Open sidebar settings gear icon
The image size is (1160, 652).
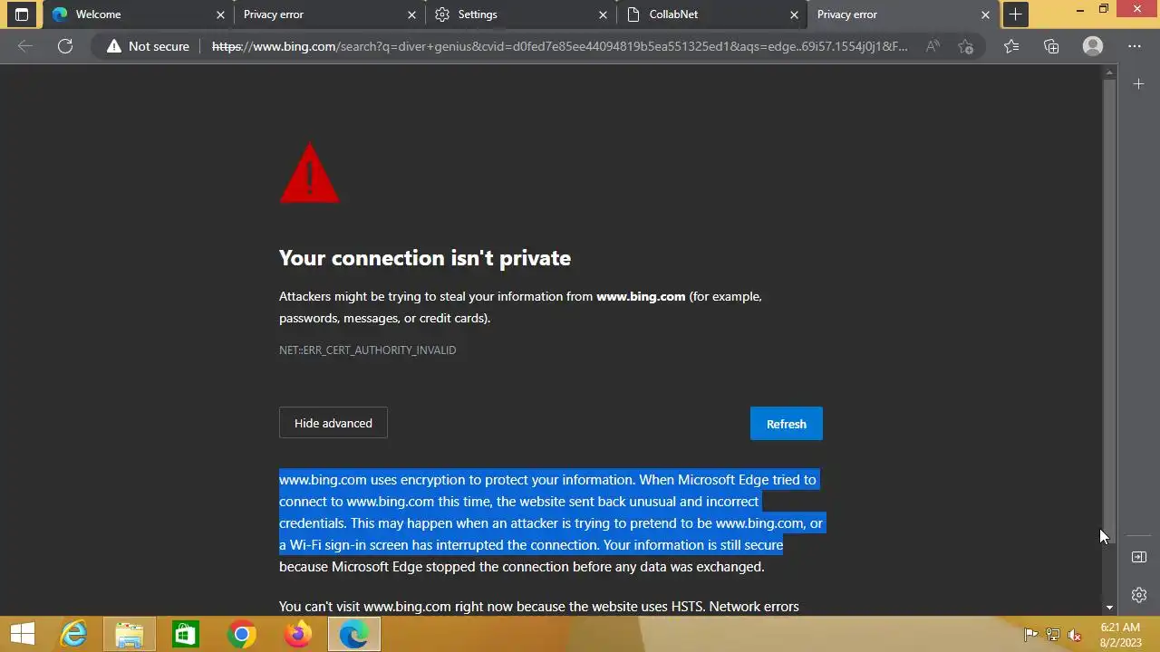1139,595
